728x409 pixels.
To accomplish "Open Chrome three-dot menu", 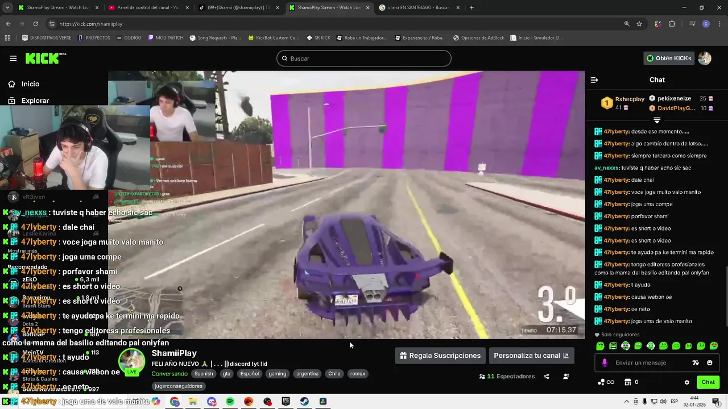I will (x=719, y=24).
